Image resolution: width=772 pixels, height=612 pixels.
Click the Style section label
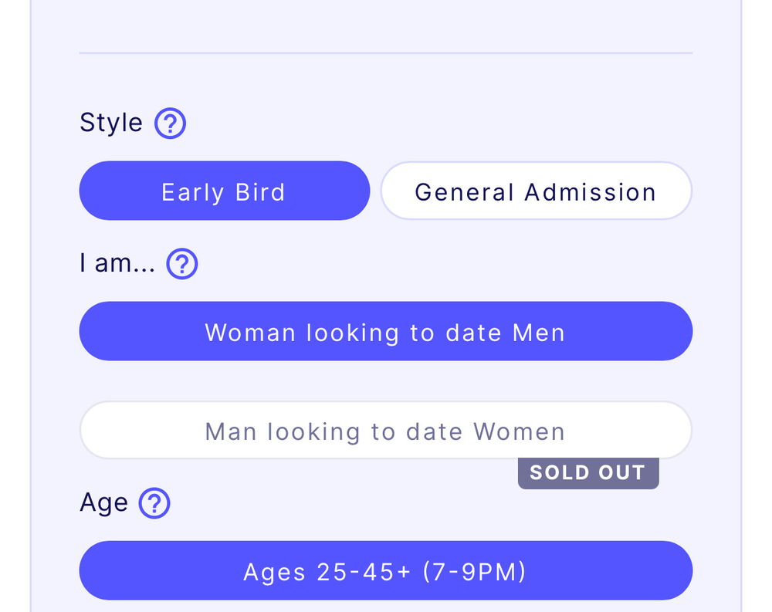(111, 123)
